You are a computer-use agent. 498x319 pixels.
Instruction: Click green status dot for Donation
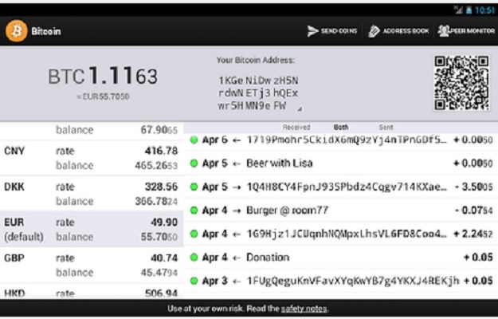(194, 258)
